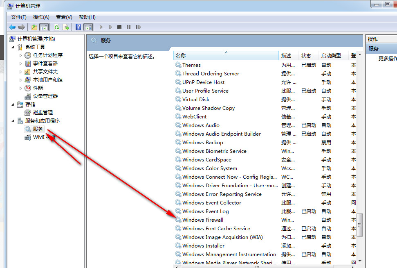Click the Export List toolbar icon
The image size is (397, 268).
tap(66, 27)
